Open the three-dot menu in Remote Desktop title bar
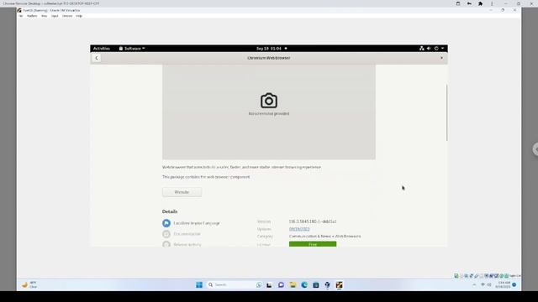 click(x=492, y=3)
